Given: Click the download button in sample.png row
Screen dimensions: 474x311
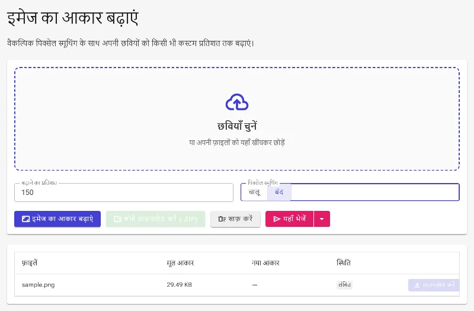Looking at the screenshot, I should point(434,285).
